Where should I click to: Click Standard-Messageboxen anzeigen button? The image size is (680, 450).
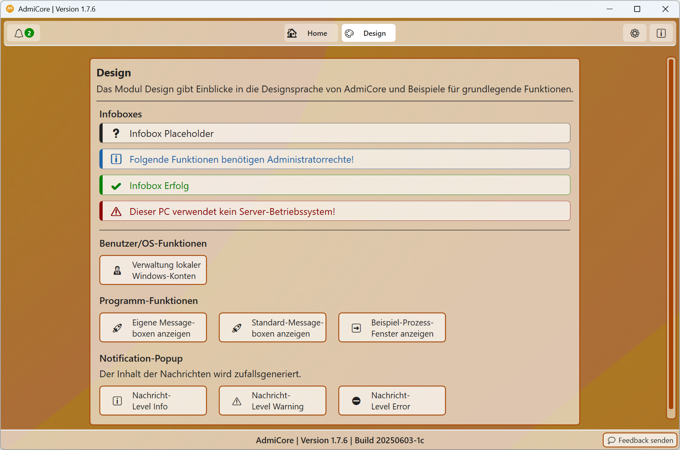coord(272,327)
